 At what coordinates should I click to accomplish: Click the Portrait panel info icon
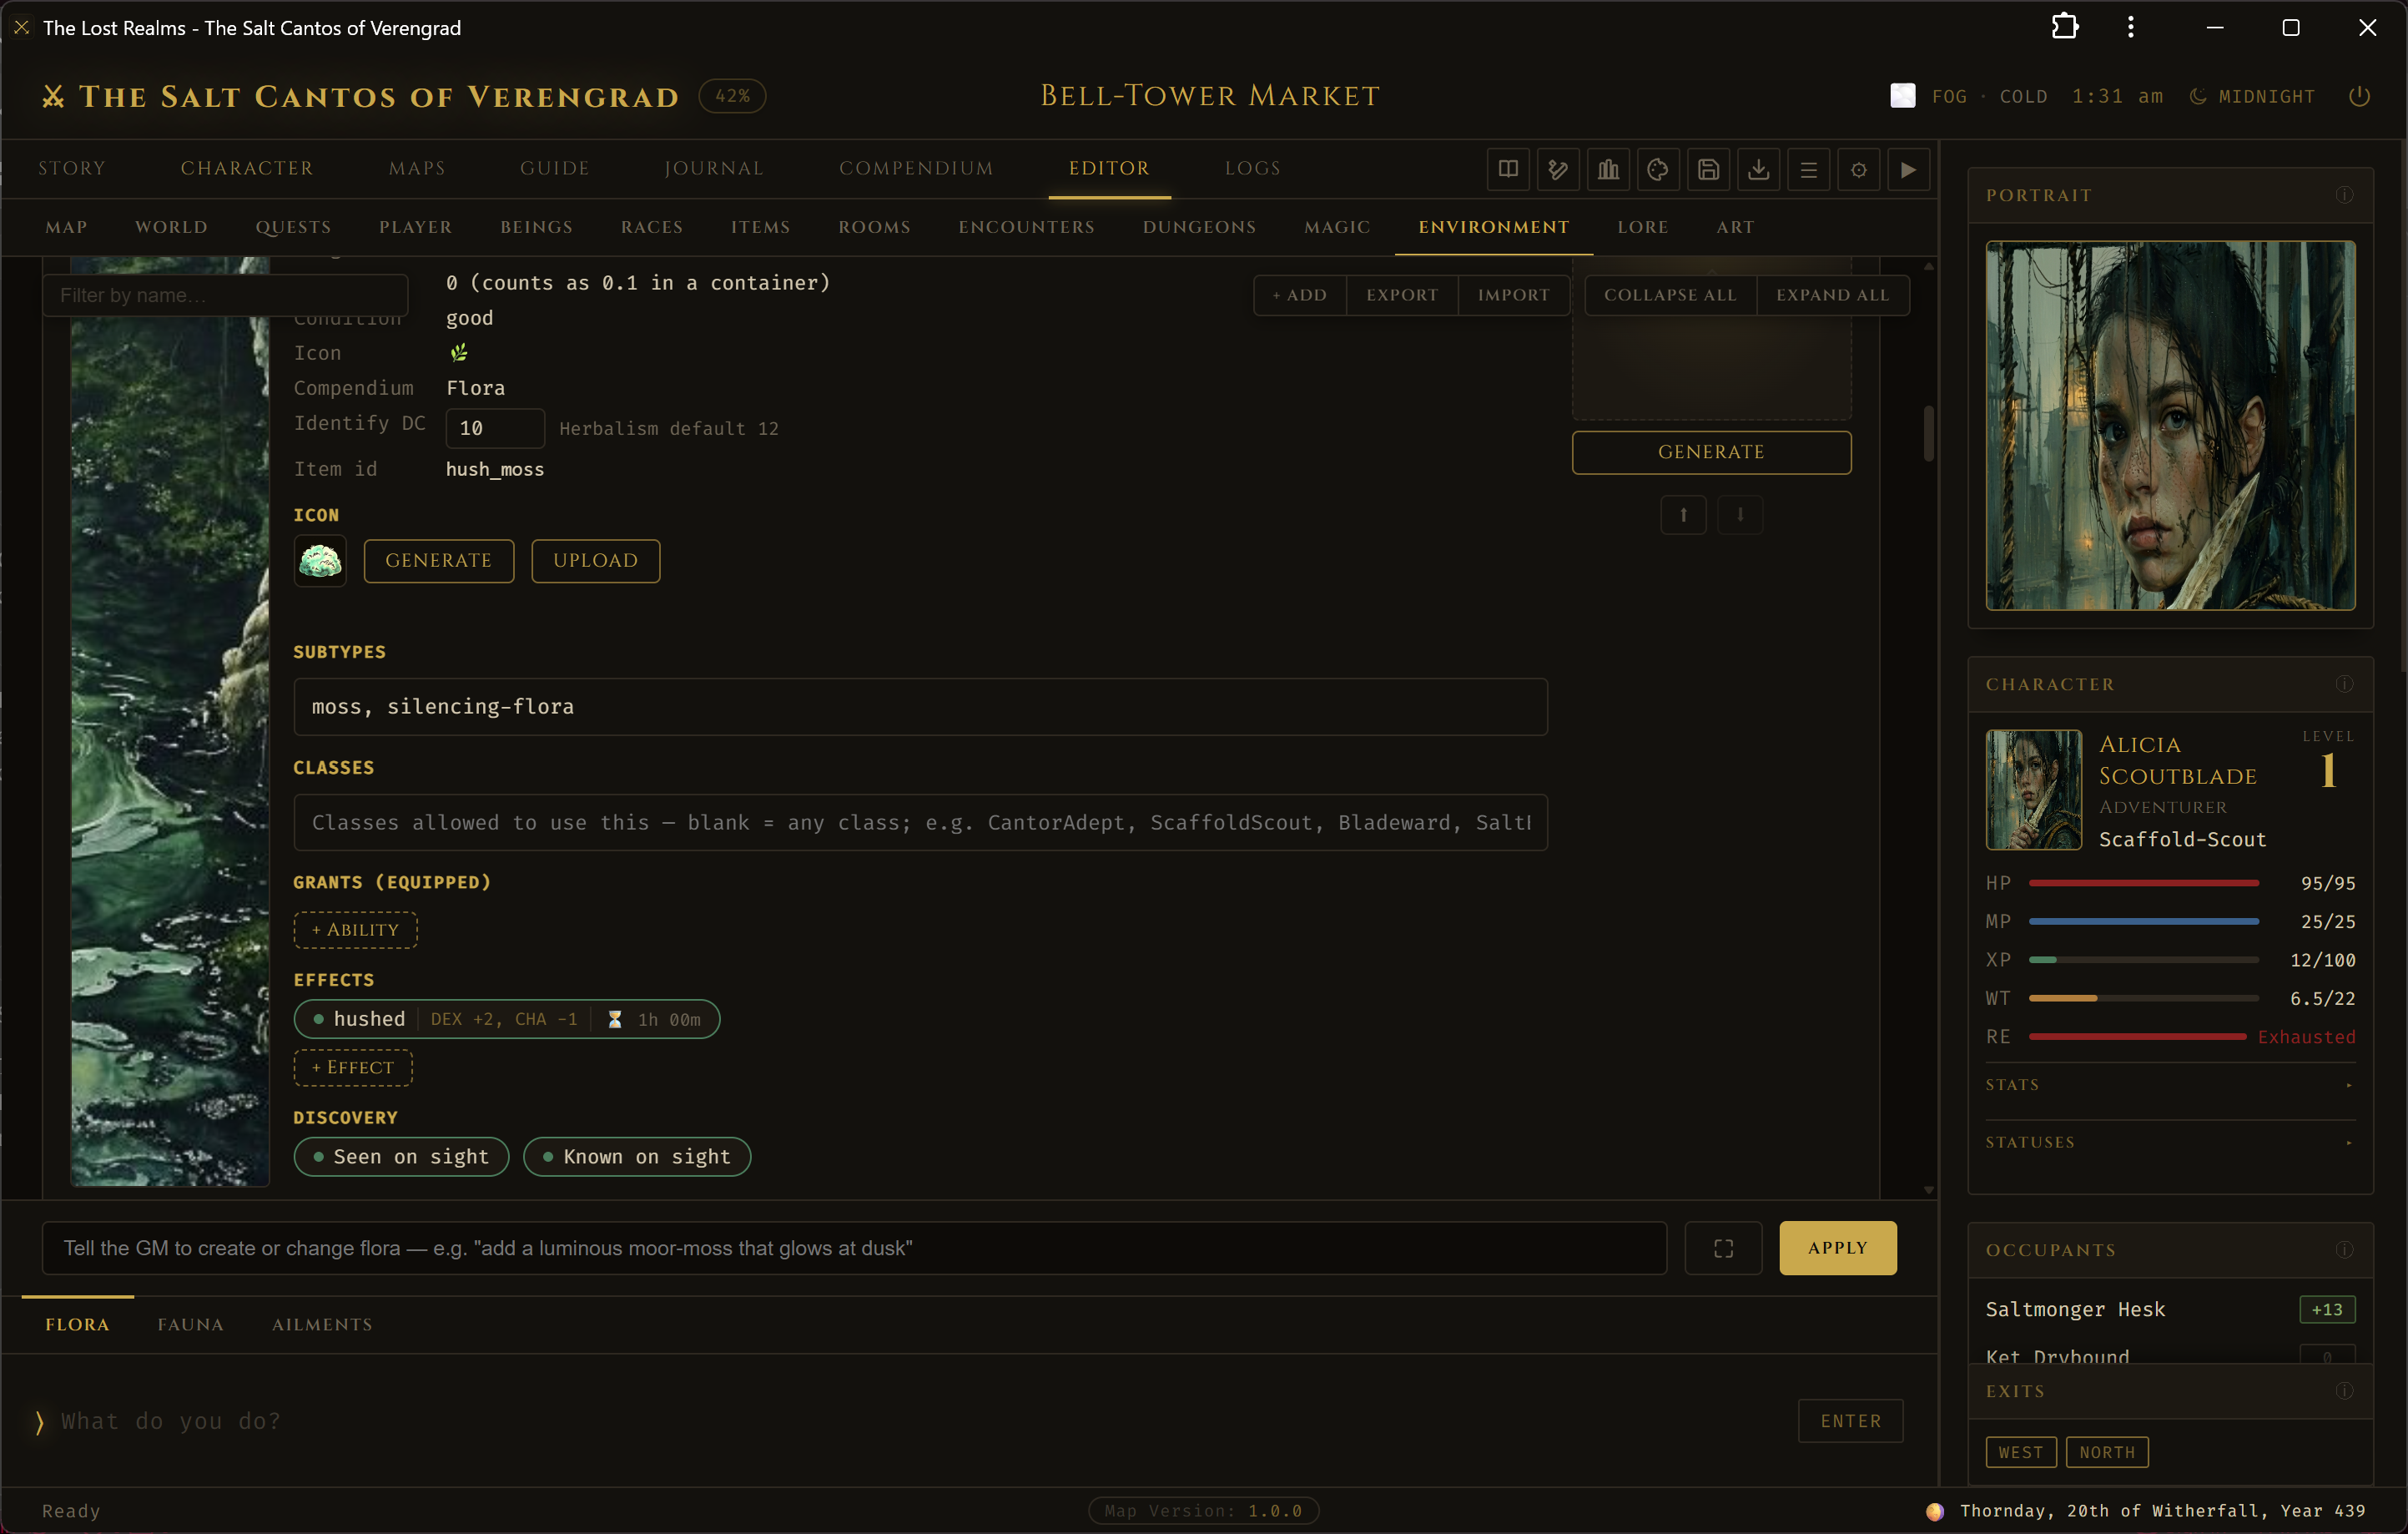pos(2344,195)
